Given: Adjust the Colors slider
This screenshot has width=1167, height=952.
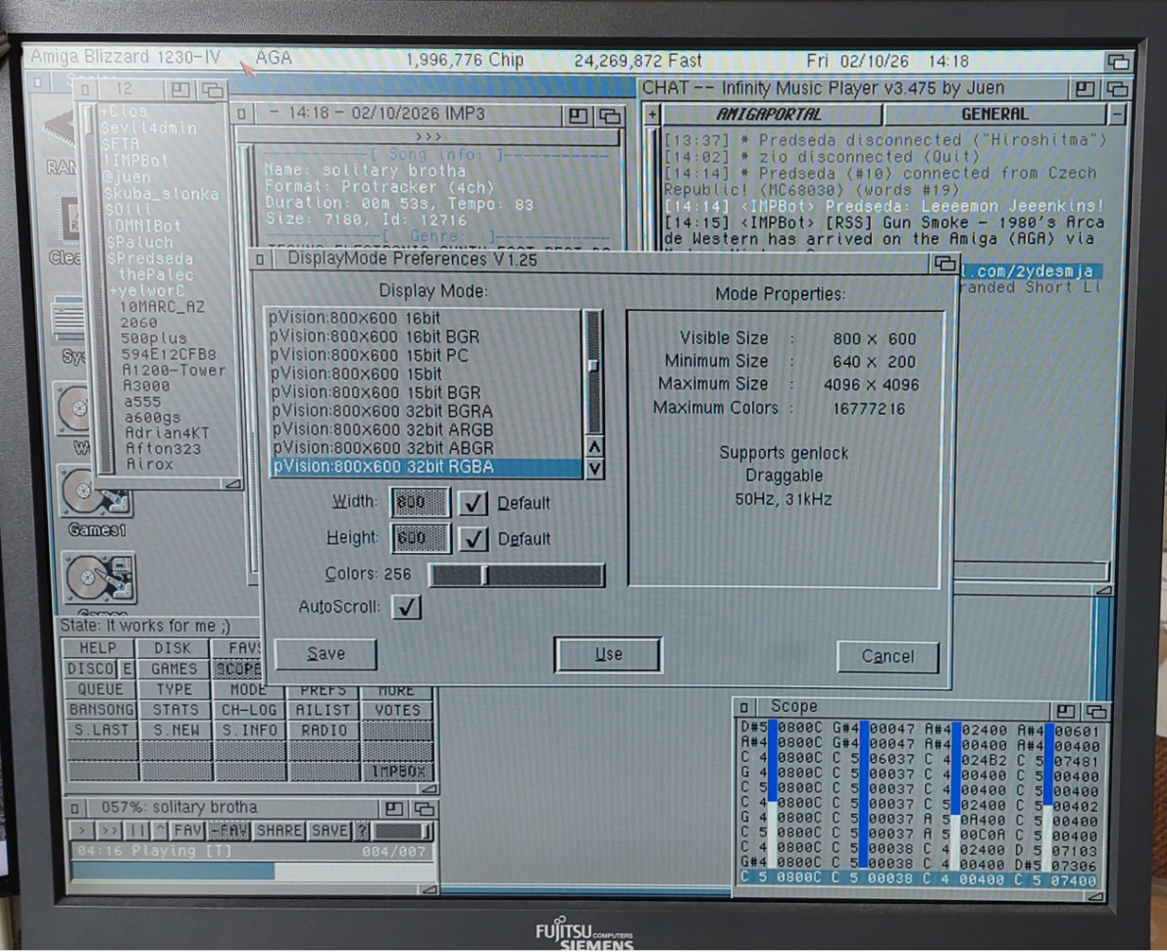Looking at the screenshot, I should point(517,575).
